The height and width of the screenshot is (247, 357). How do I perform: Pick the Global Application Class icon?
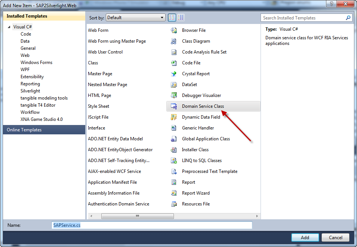coord(174,139)
